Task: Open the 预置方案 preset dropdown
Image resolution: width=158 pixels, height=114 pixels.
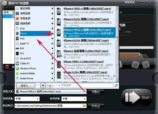Action: click(50, 91)
